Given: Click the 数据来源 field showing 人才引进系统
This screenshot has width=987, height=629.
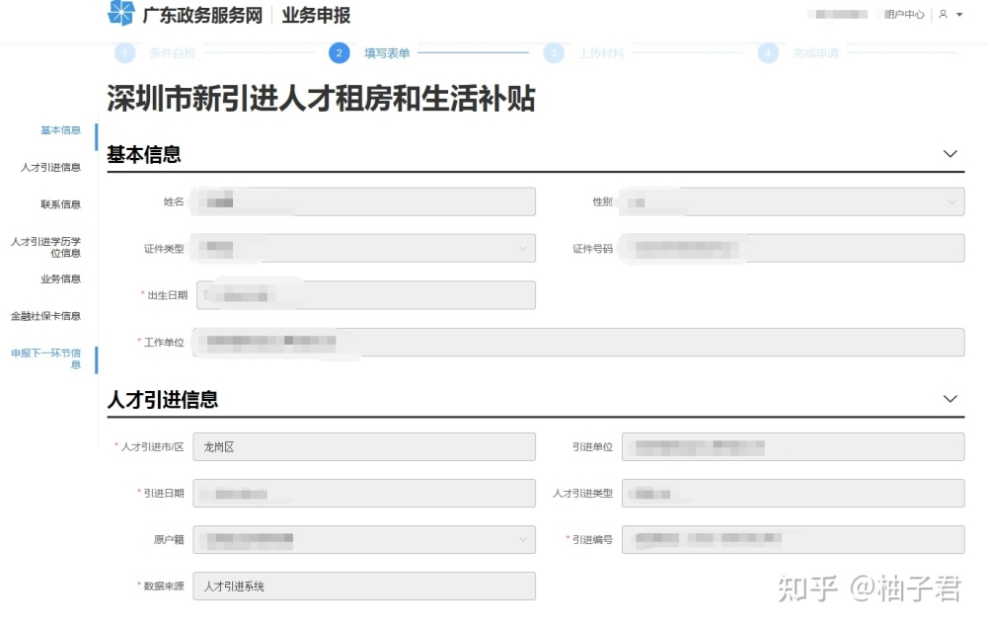Looking at the screenshot, I should click(364, 587).
